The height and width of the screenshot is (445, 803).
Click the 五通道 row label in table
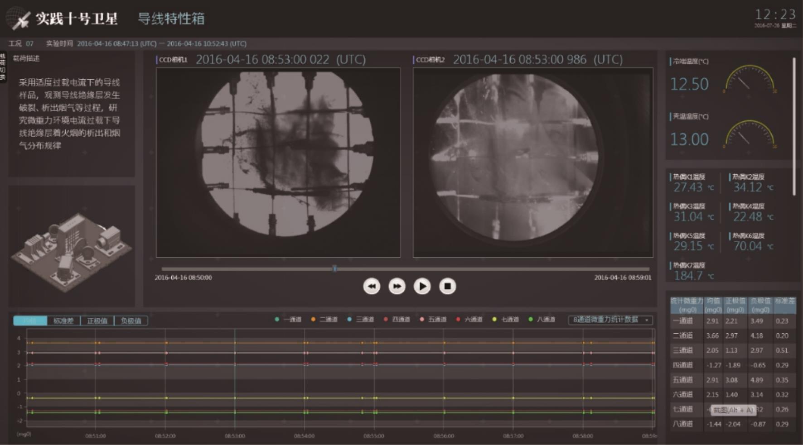pos(683,380)
